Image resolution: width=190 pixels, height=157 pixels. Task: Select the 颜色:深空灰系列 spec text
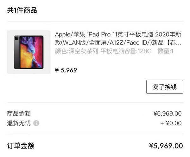tap(77, 51)
